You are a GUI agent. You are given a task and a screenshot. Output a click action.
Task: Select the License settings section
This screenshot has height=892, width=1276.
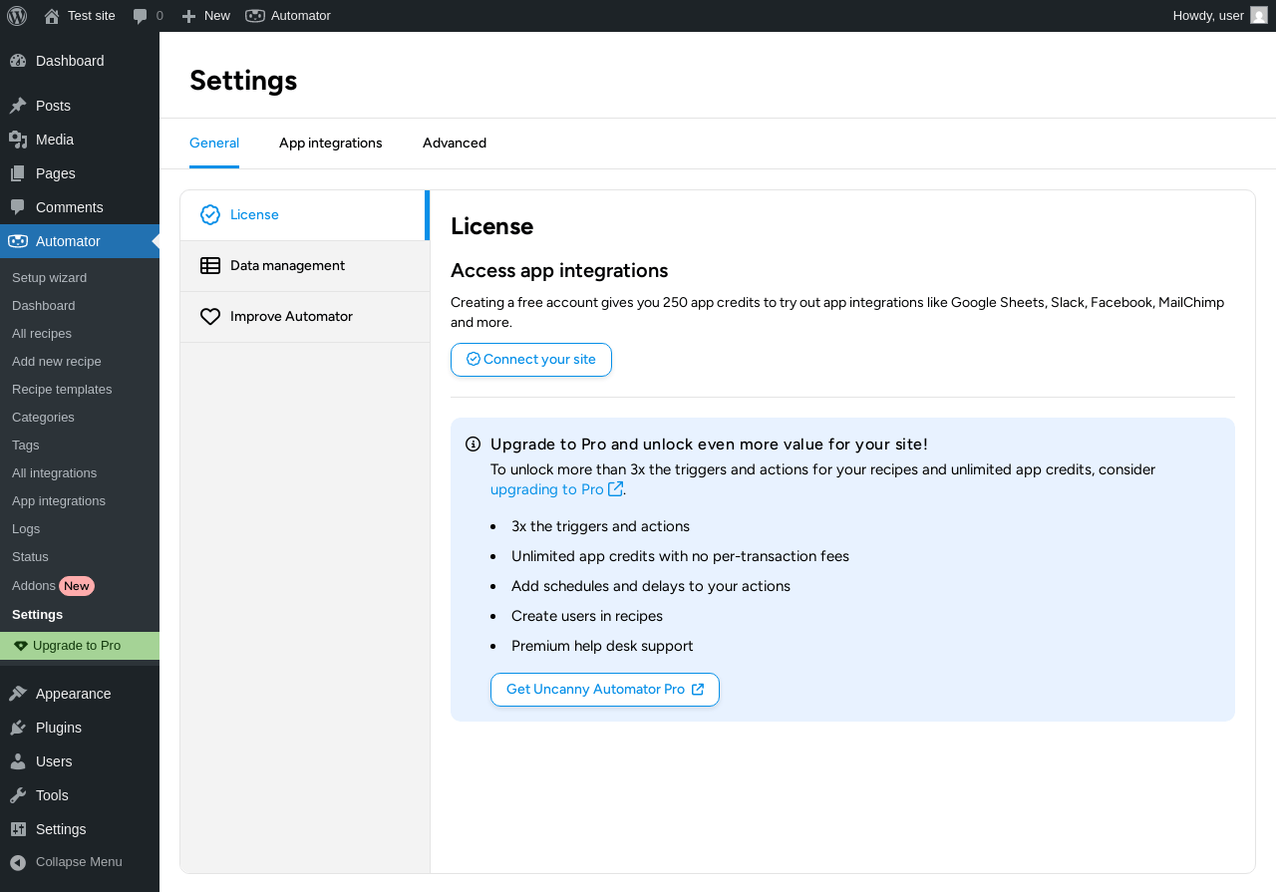pos(305,215)
